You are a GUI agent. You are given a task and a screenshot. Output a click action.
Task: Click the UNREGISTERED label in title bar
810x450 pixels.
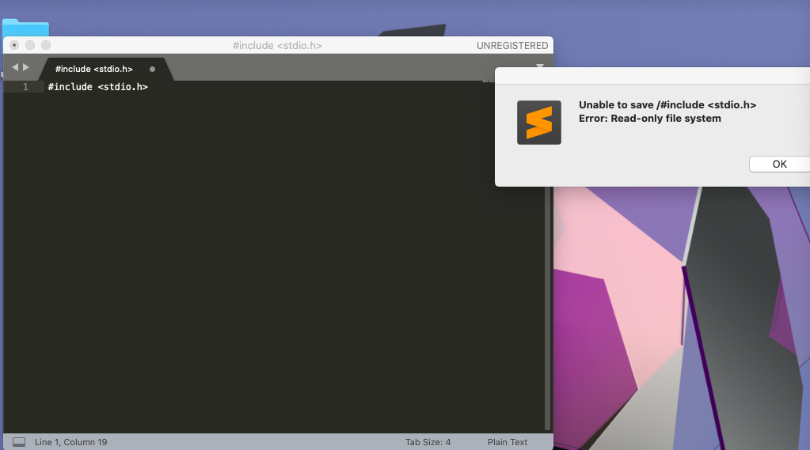coord(511,46)
